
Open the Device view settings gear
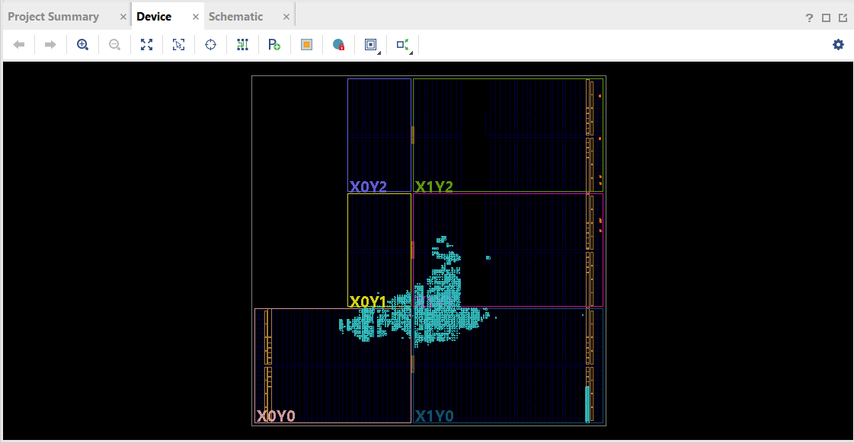tap(838, 45)
